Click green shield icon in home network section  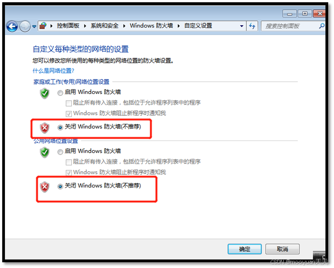(x=45, y=93)
